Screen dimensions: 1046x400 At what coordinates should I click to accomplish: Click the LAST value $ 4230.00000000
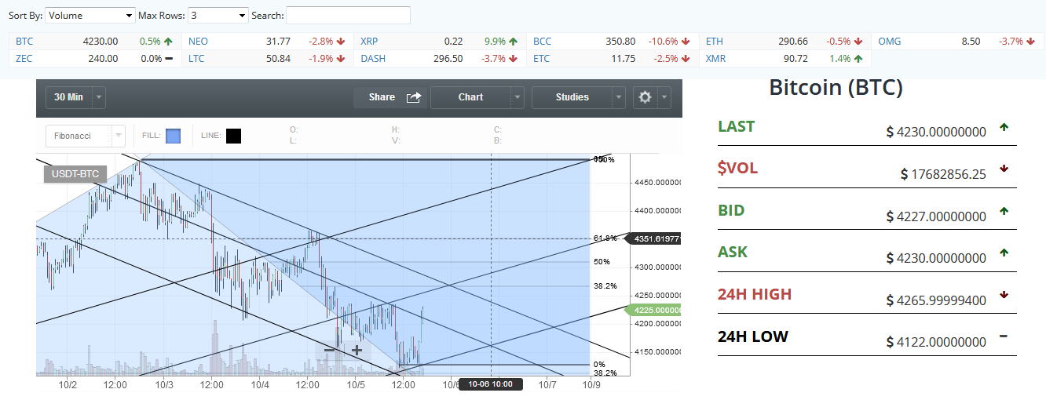pyautogui.click(x=936, y=132)
